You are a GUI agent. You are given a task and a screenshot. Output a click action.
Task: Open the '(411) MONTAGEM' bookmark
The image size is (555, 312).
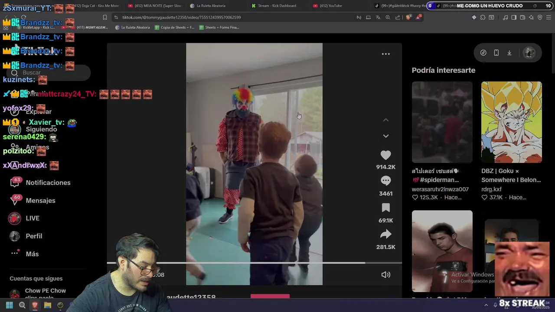point(92,27)
